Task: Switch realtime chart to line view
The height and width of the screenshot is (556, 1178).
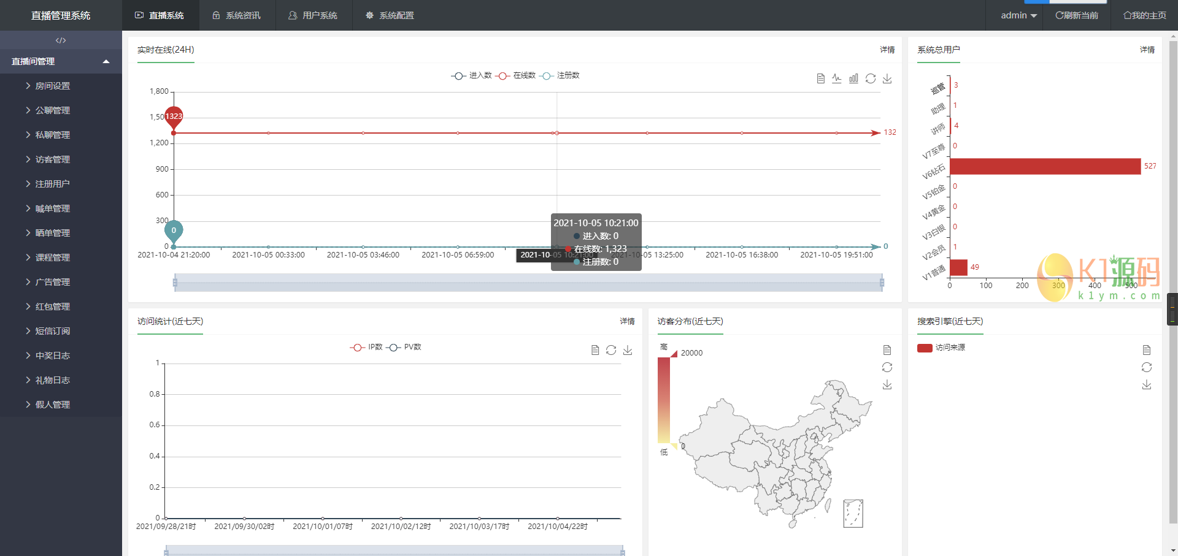Action: pyautogui.click(x=837, y=78)
